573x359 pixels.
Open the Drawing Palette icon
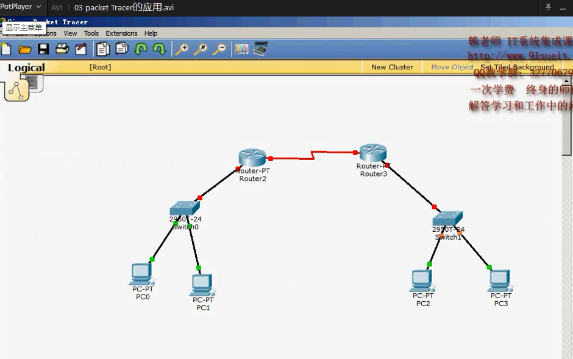pyautogui.click(x=242, y=49)
